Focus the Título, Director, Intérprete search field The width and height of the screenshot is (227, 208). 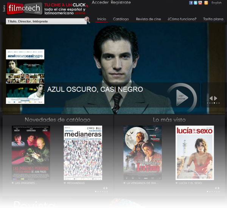click(44, 22)
